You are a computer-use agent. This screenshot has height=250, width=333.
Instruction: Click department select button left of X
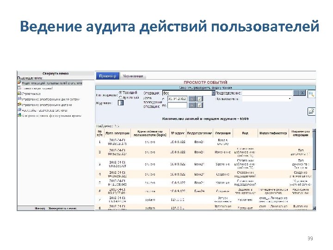[296, 93]
